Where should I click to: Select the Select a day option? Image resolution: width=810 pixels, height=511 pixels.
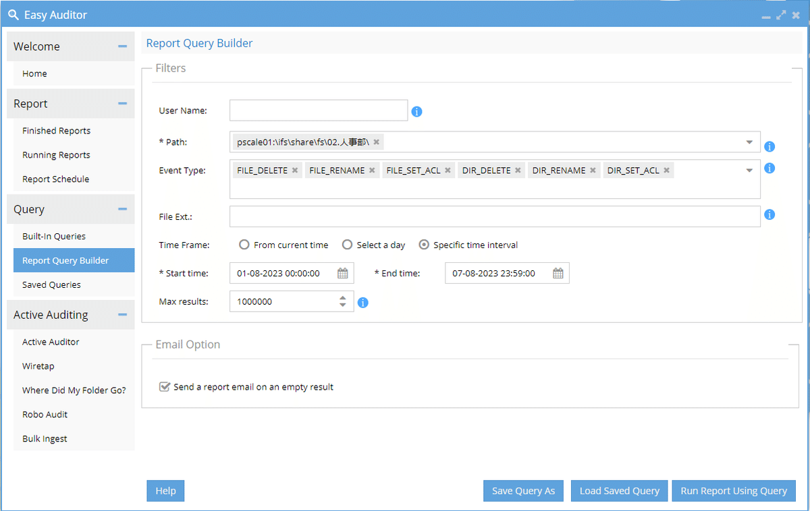pos(347,245)
